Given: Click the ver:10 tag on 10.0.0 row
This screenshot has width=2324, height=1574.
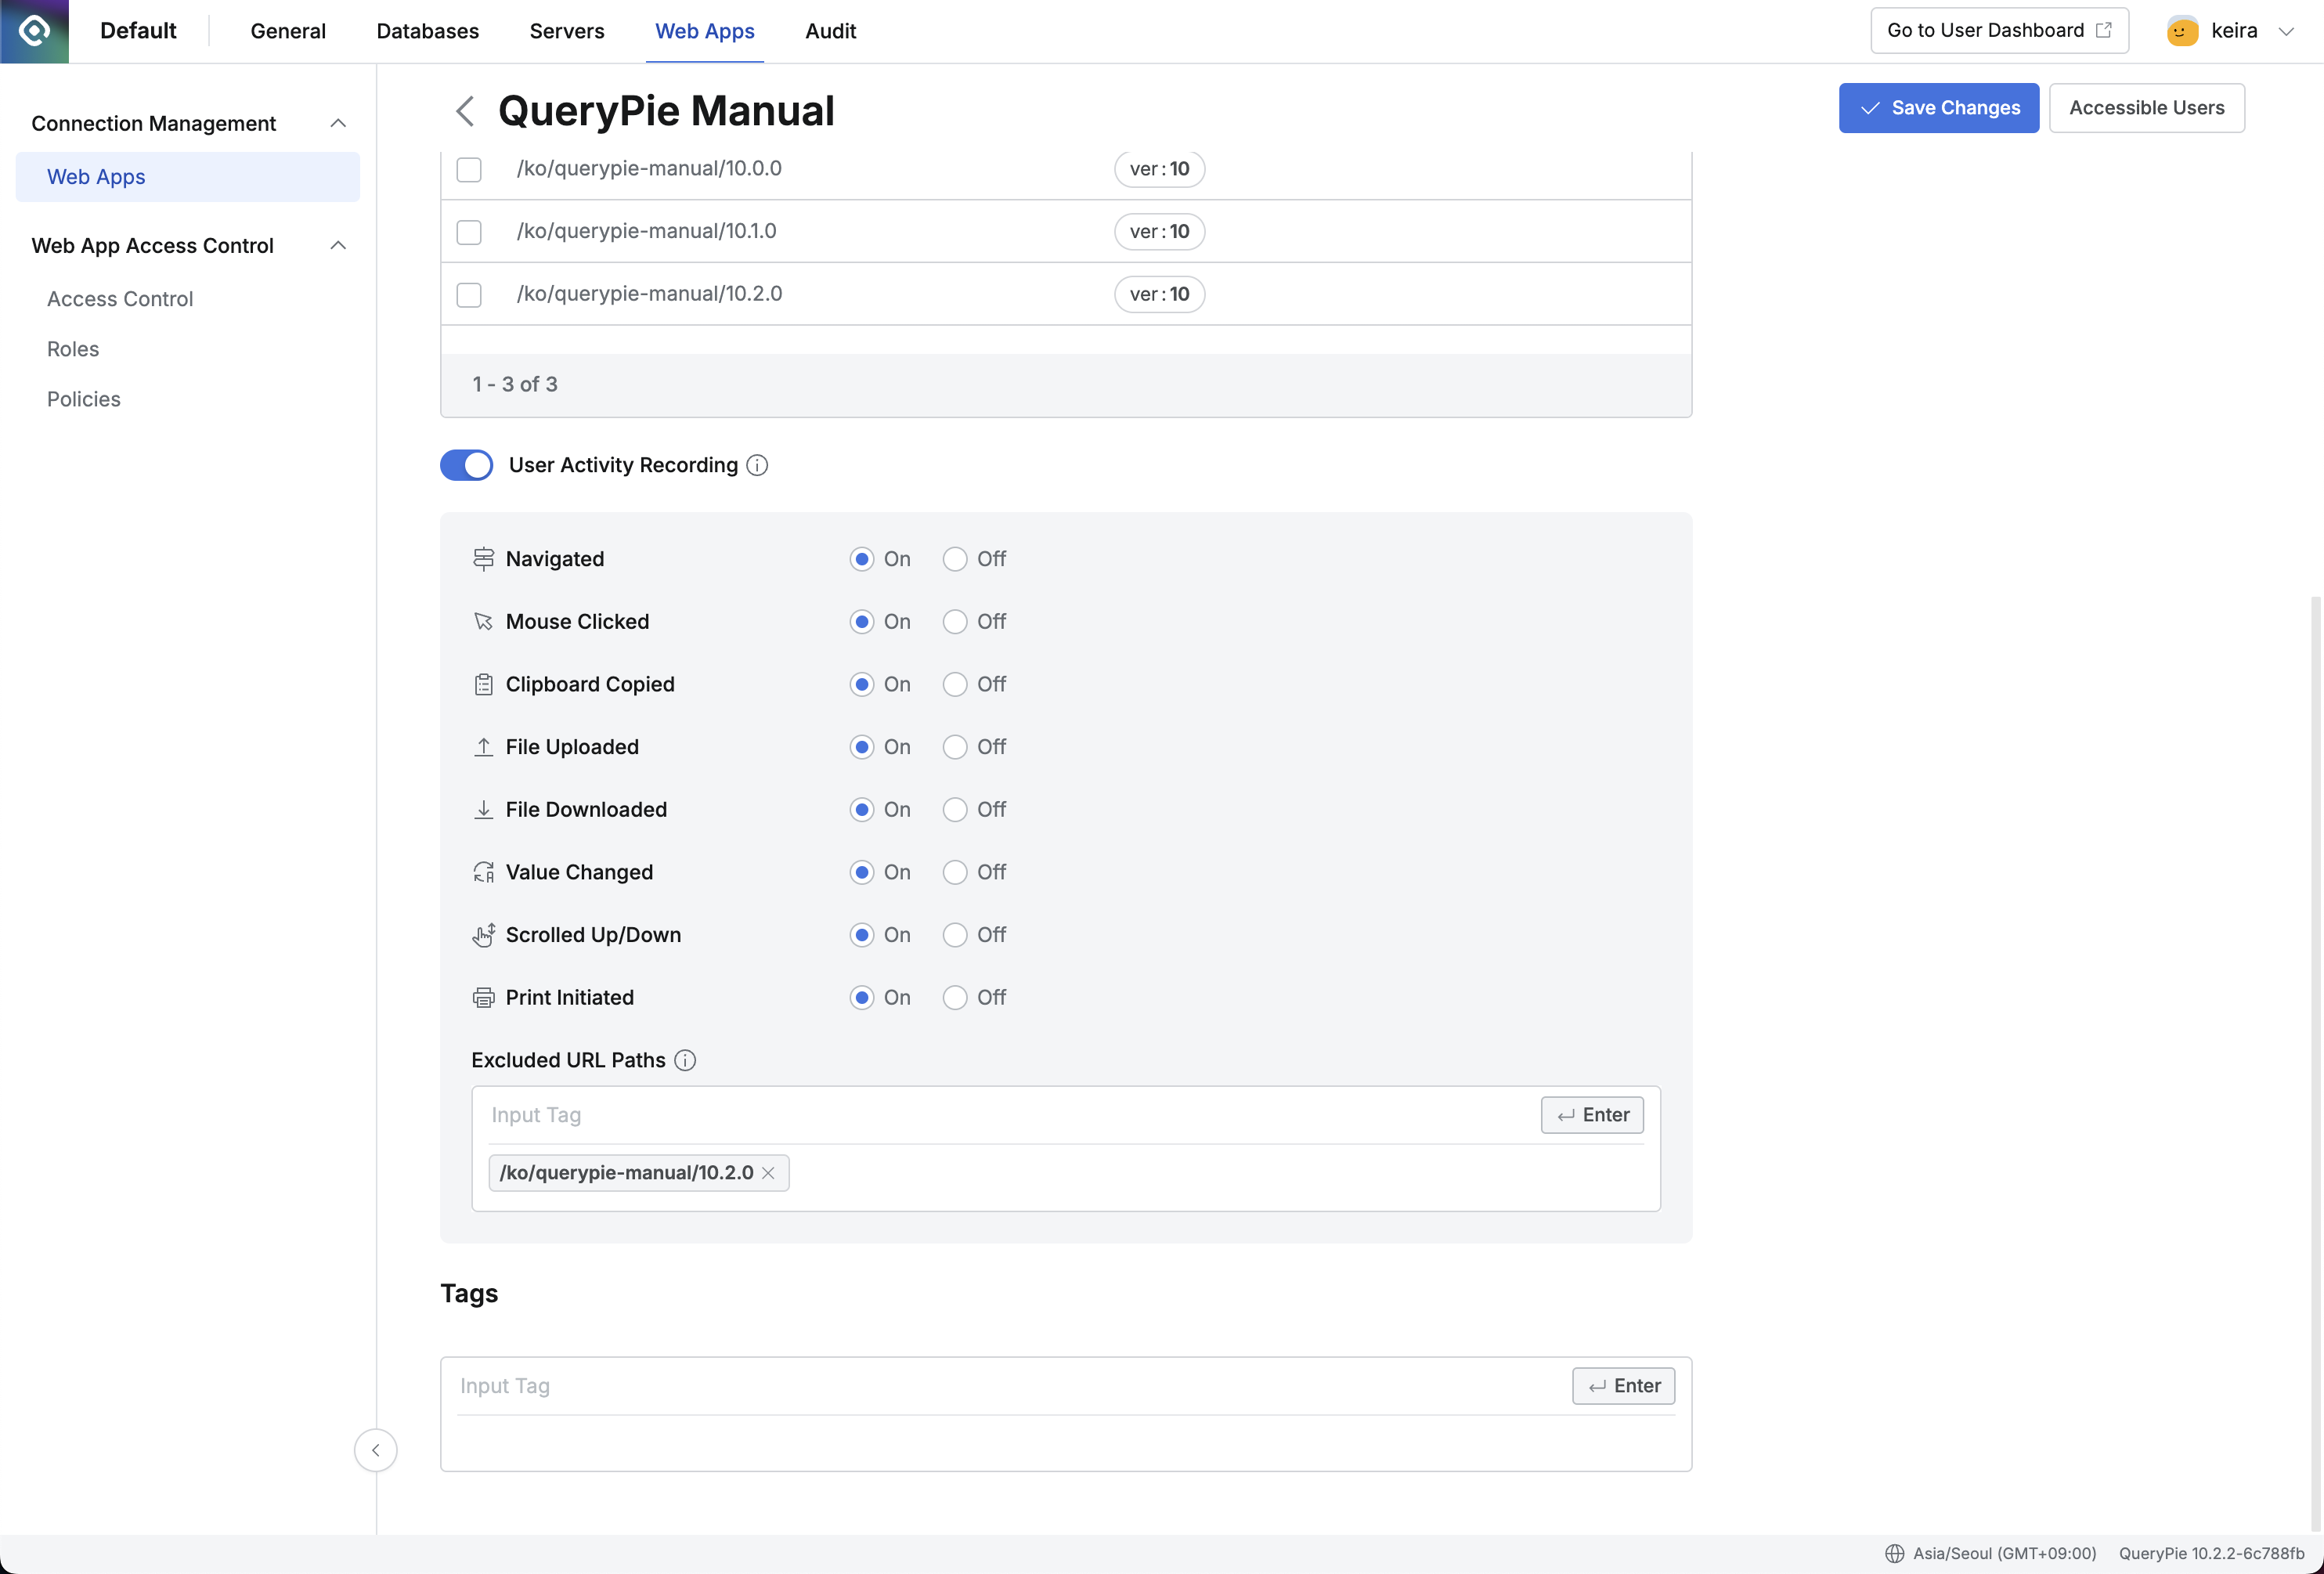Looking at the screenshot, I should [x=1159, y=169].
